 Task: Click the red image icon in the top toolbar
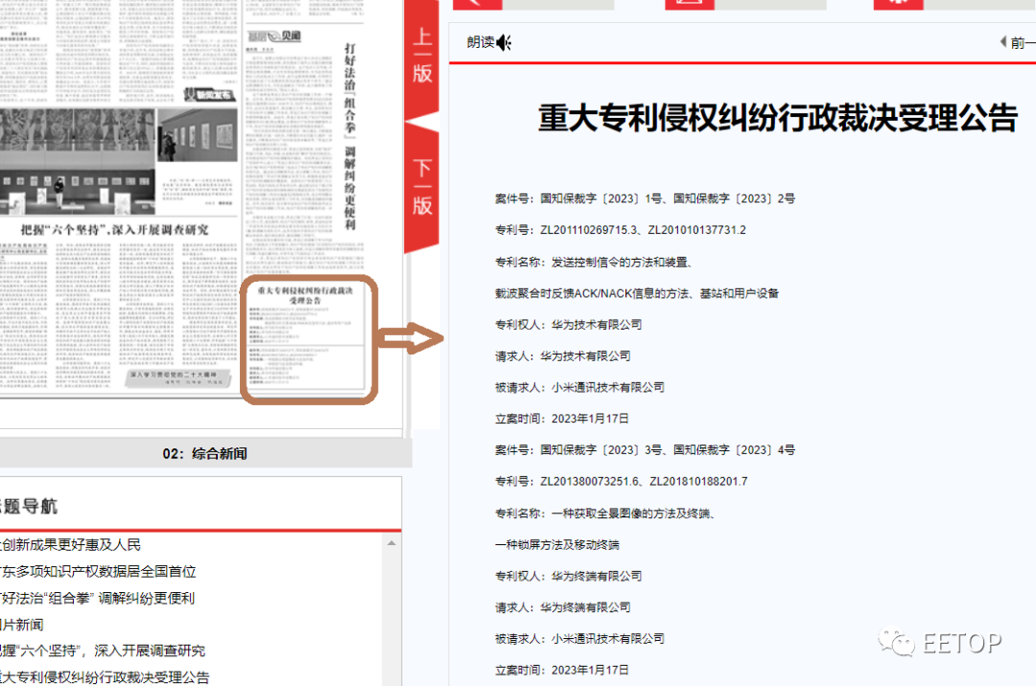coord(691,5)
